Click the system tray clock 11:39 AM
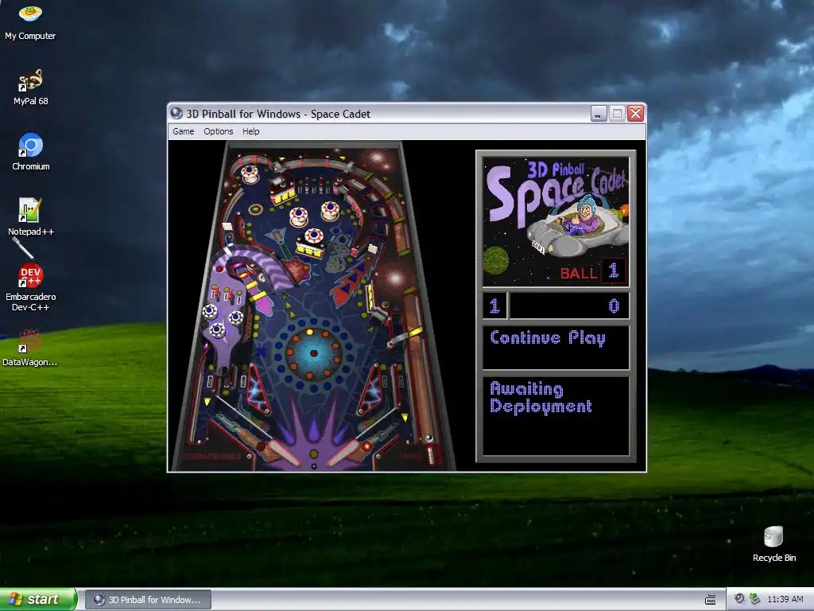This screenshot has height=611, width=814. (785, 600)
